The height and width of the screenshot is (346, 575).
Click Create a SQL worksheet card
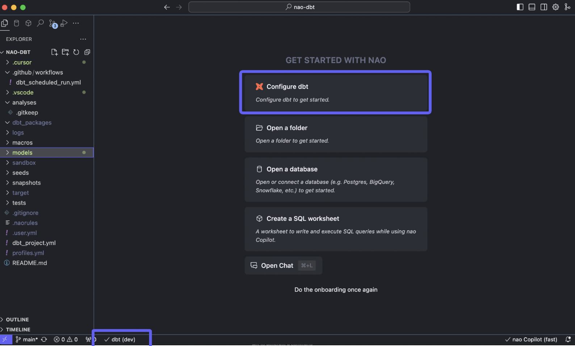tap(336, 229)
